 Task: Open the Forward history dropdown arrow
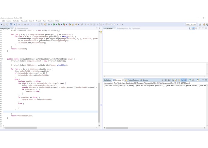tap(122, 25)
